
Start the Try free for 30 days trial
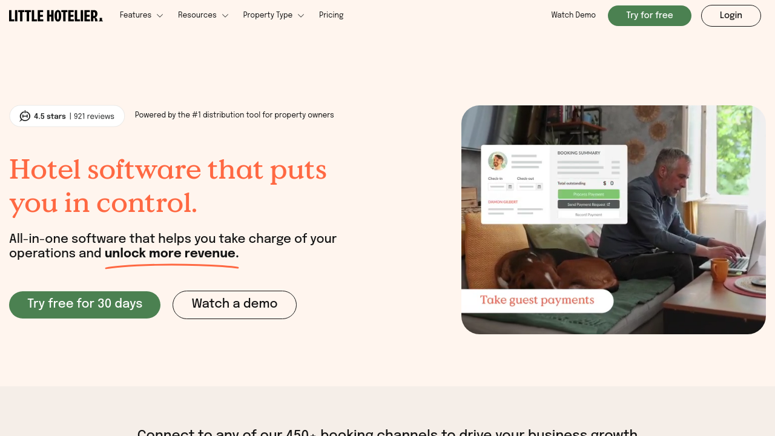(85, 305)
